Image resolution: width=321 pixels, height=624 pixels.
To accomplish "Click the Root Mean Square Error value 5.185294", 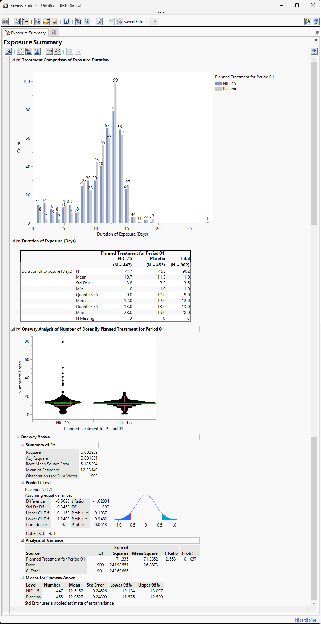I will pos(89,464).
